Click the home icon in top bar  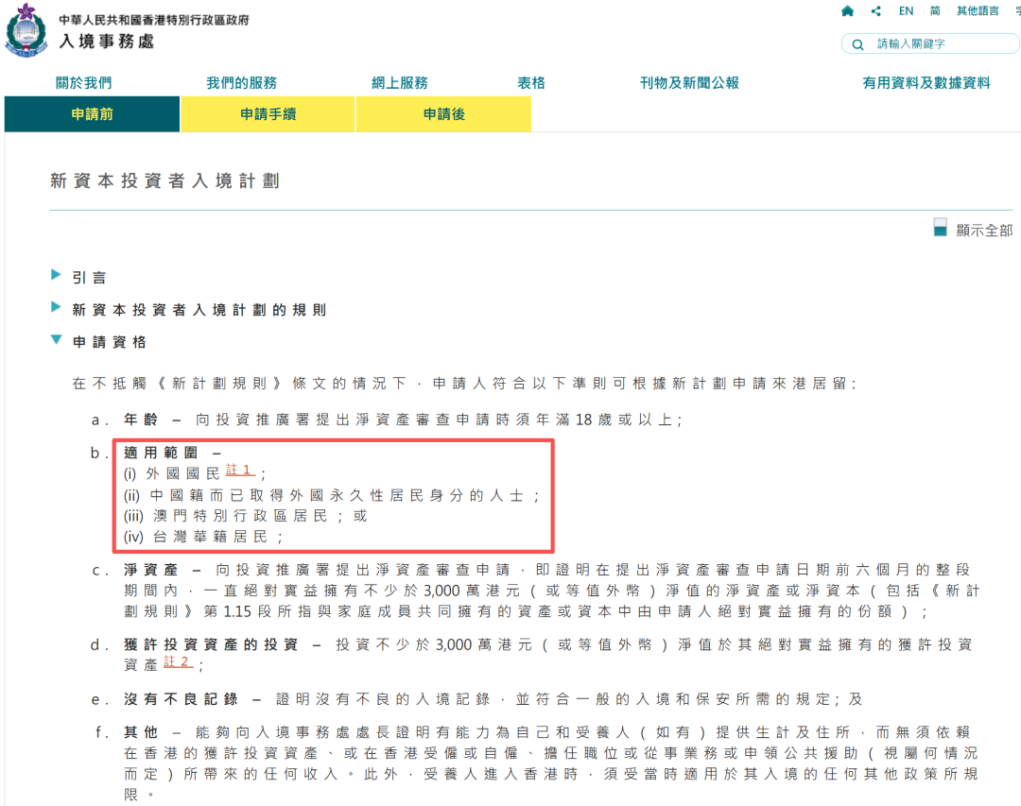(847, 11)
